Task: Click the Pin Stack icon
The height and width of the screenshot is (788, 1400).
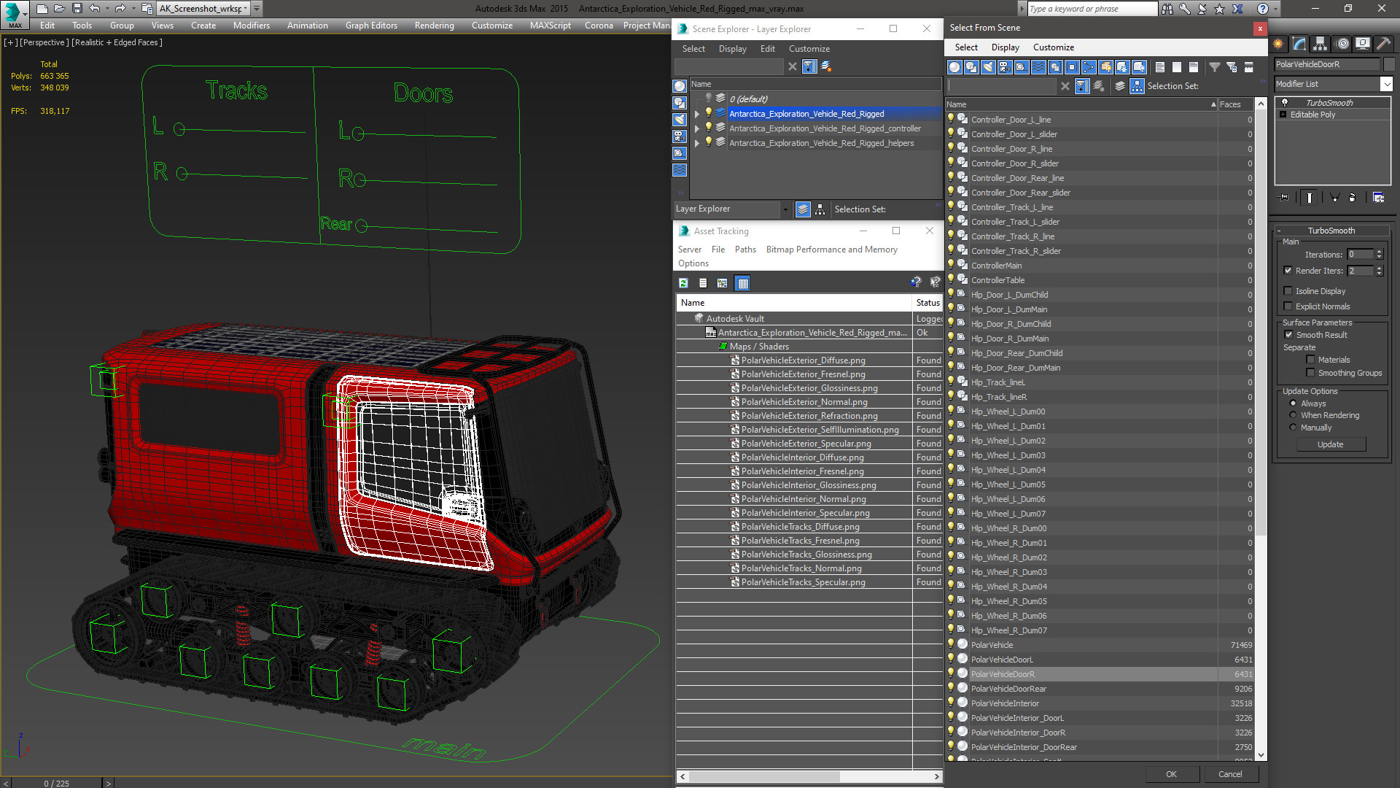Action: (1284, 197)
